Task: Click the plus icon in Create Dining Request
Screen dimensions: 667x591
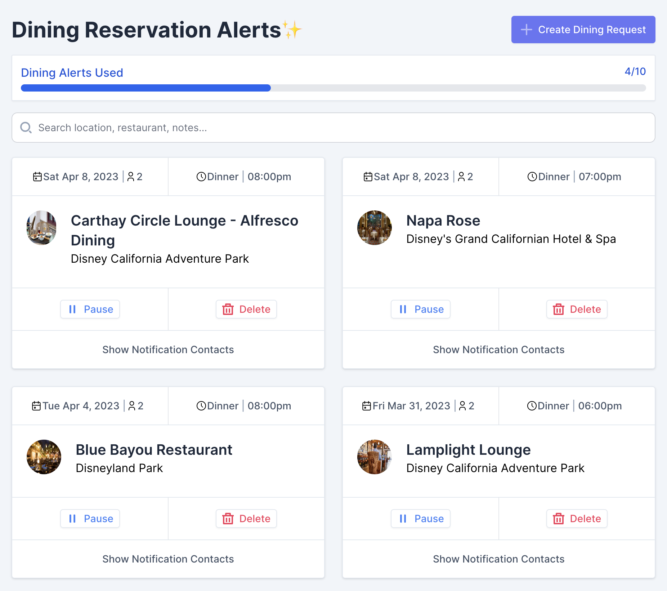Action: tap(527, 30)
